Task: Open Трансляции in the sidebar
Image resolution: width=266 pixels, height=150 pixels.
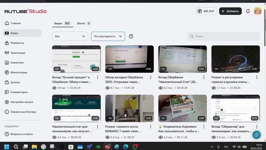Action: pyautogui.click(x=15, y=53)
